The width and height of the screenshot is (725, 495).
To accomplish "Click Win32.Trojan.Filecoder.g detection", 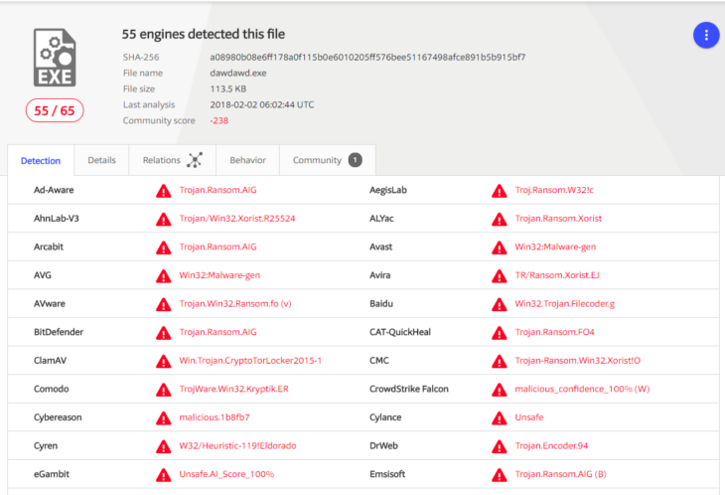I will [x=564, y=303].
